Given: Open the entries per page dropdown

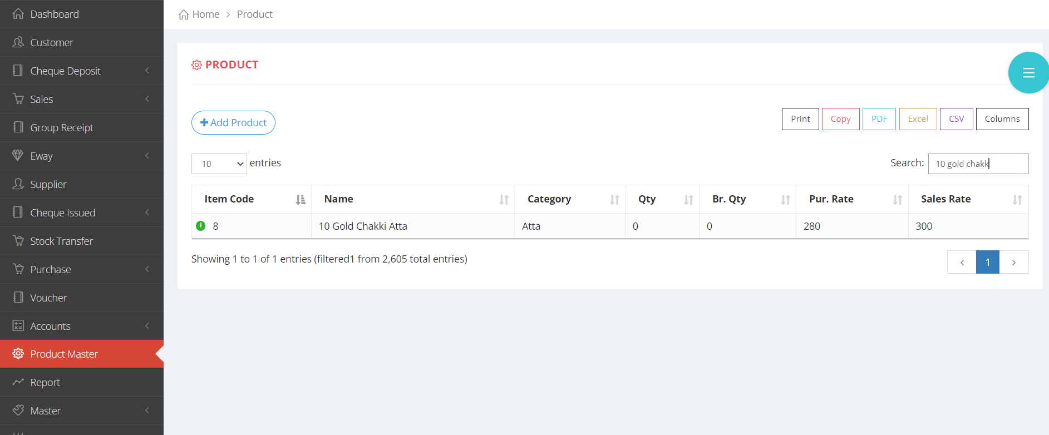Looking at the screenshot, I should (x=219, y=164).
